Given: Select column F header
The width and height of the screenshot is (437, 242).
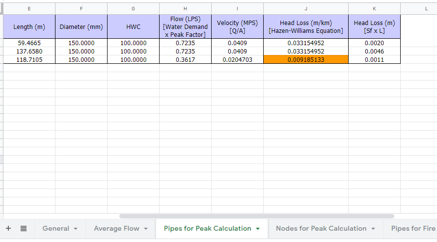Looking at the screenshot, I should [82, 9].
